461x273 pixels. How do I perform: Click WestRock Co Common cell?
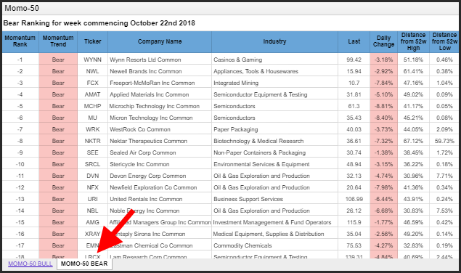tap(160, 129)
